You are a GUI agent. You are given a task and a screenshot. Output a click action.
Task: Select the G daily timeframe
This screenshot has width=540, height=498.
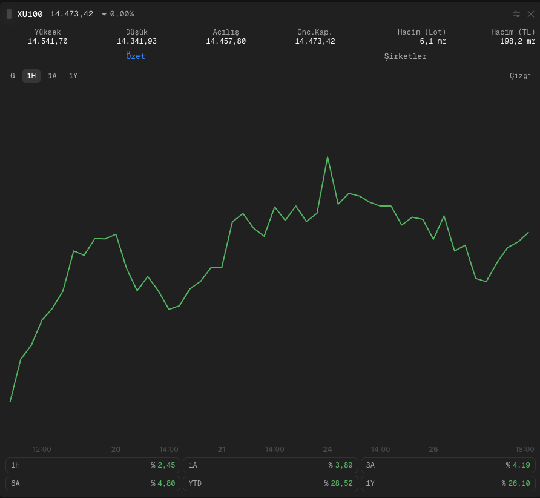click(x=13, y=76)
